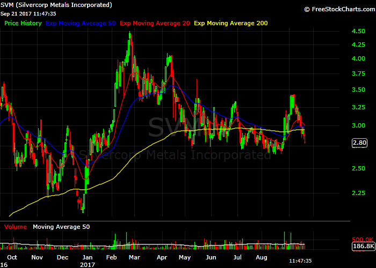This screenshot has width=376, height=268.
Task: Click the 4.00 price axis label
Action: tap(358, 58)
